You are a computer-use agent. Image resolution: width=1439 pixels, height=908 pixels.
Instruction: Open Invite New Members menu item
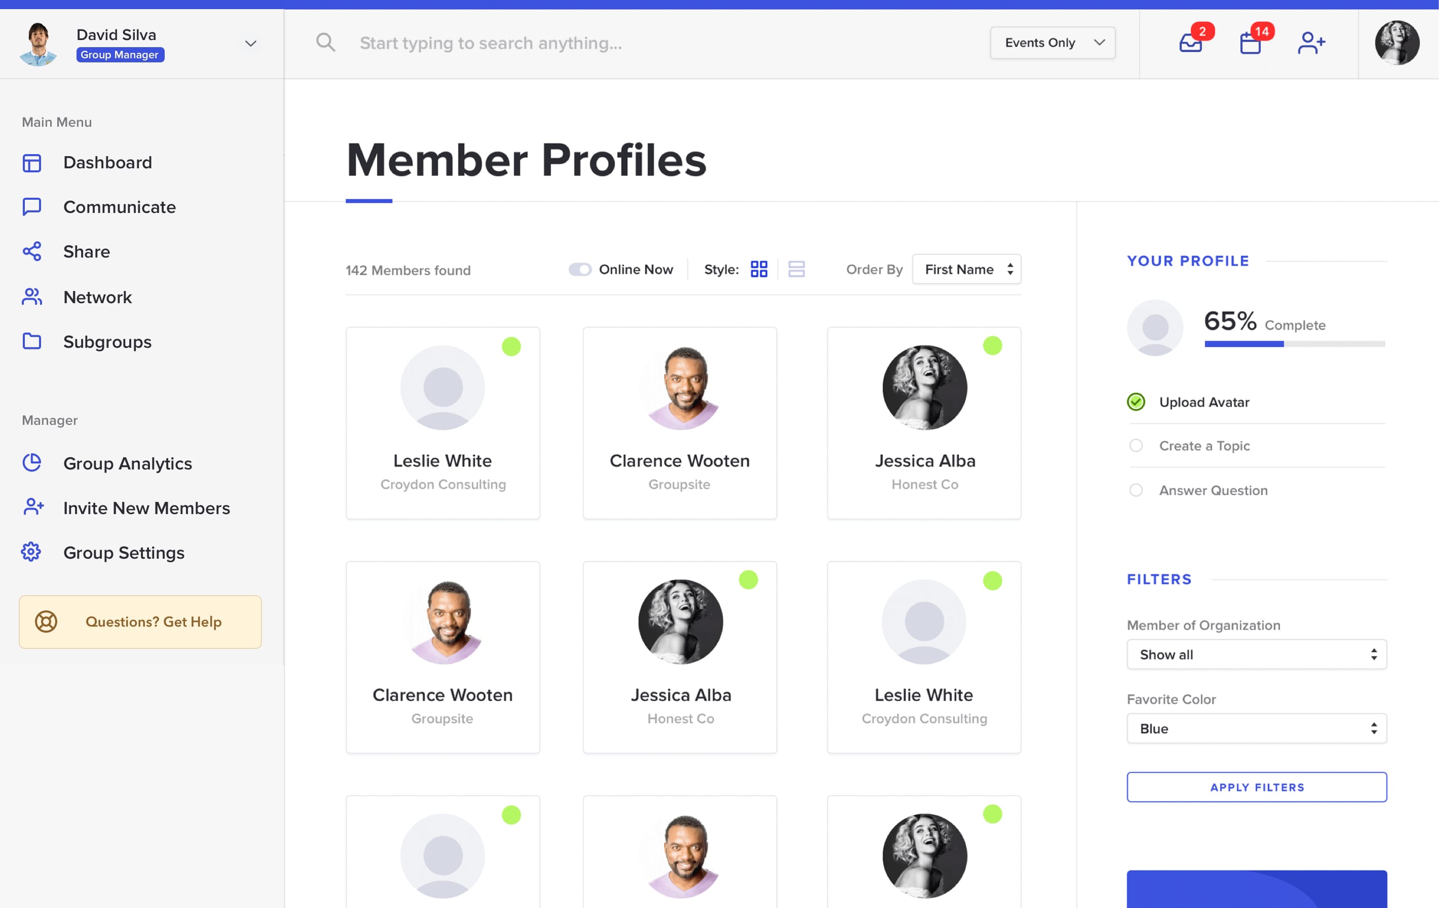(x=146, y=508)
